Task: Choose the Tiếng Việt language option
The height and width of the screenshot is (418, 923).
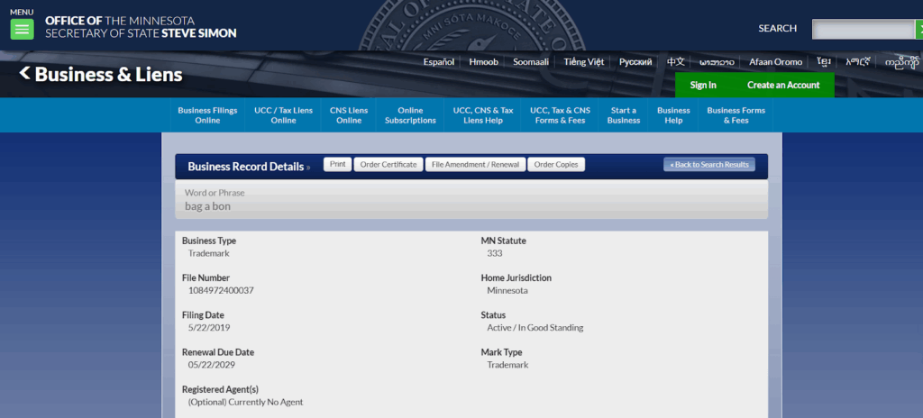Action: pyautogui.click(x=584, y=62)
